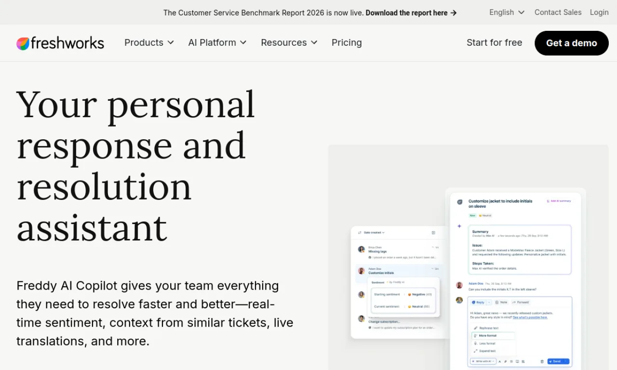Click the Freshworks logo

pyautogui.click(x=60, y=43)
